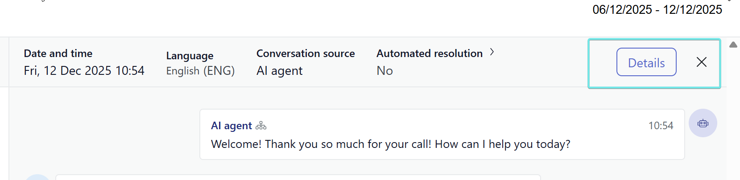The width and height of the screenshot is (740, 180).
Task: Click the Automated resolution heading
Action: coord(430,53)
